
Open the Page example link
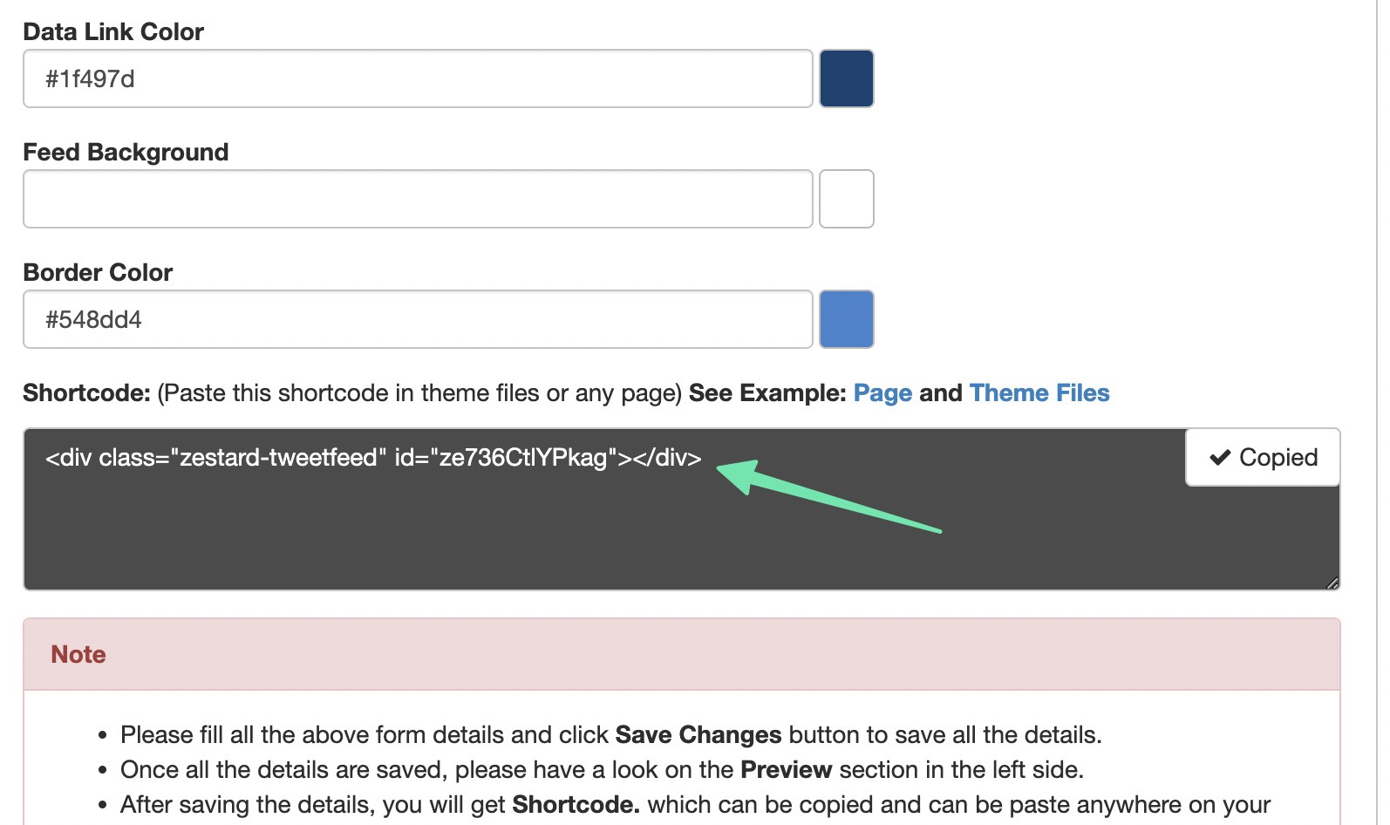tap(882, 393)
